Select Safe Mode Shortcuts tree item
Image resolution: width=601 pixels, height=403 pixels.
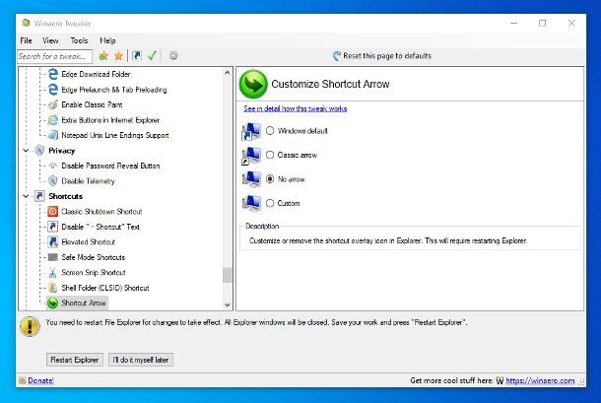pos(94,257)
